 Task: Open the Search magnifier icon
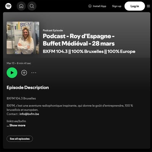pyautogui.click(x=32, y=6)
